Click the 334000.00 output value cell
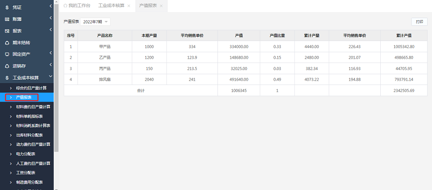The height and width of the screenshot is (190, 432). click(239, 47)
